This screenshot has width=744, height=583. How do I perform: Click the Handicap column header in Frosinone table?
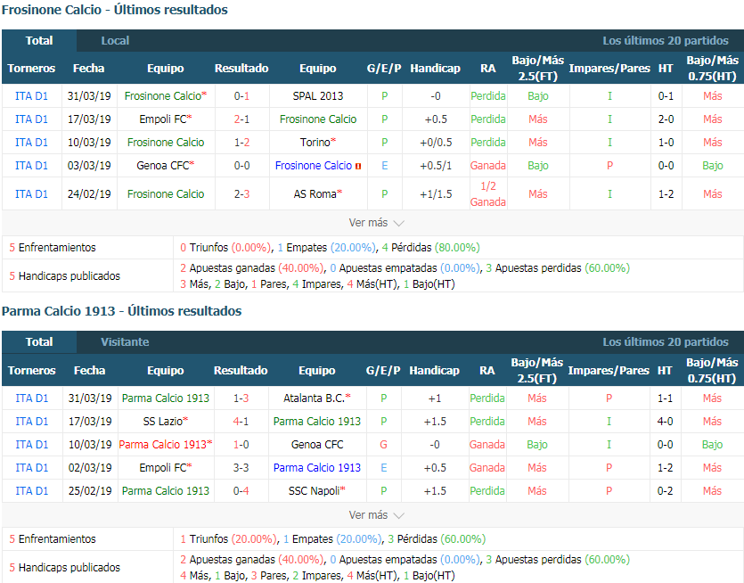[435, 69]
